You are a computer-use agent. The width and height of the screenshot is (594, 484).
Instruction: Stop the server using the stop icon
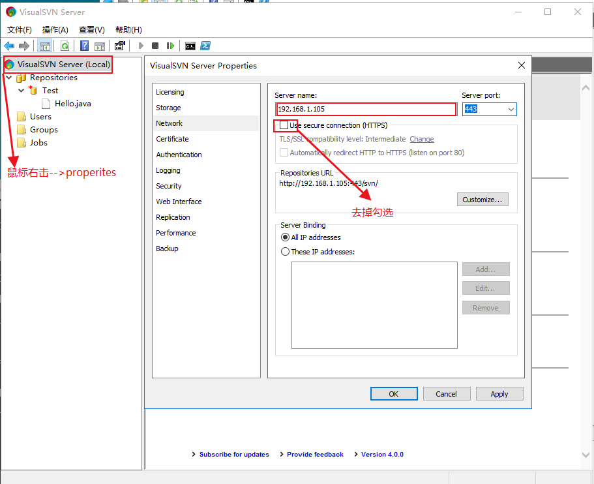tap(156, 46)
